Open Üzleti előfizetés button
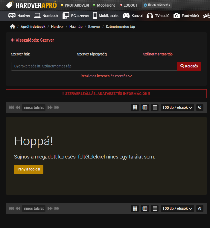The image size is (210, 228). pos(157,5)
